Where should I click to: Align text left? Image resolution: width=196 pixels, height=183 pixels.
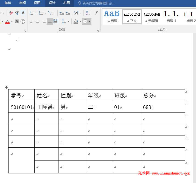[32, 21]
